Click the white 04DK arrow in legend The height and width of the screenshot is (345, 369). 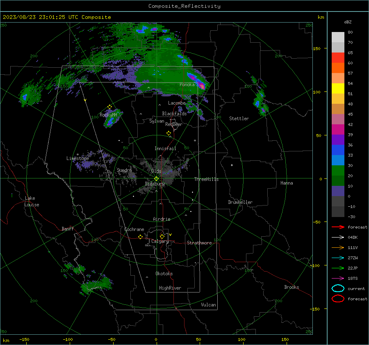[x=338, y=238]
